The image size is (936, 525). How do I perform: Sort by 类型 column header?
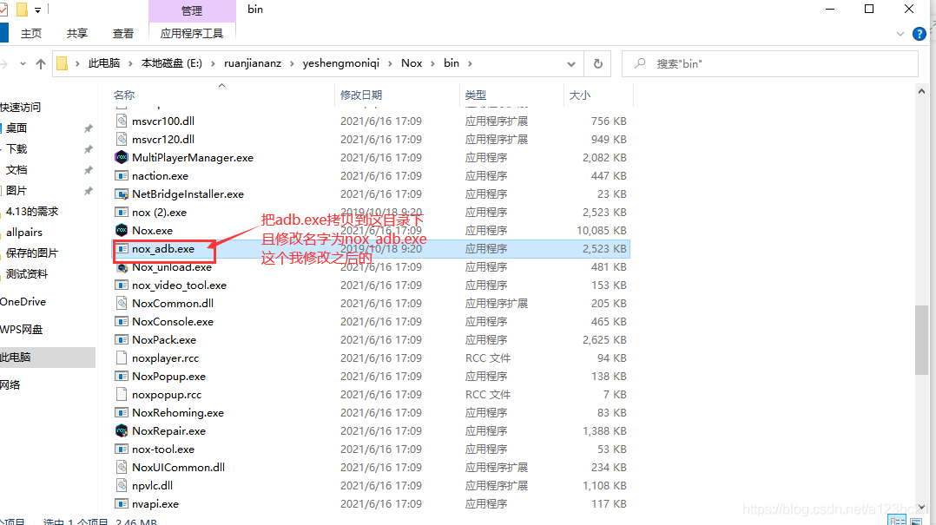[476, 95]
